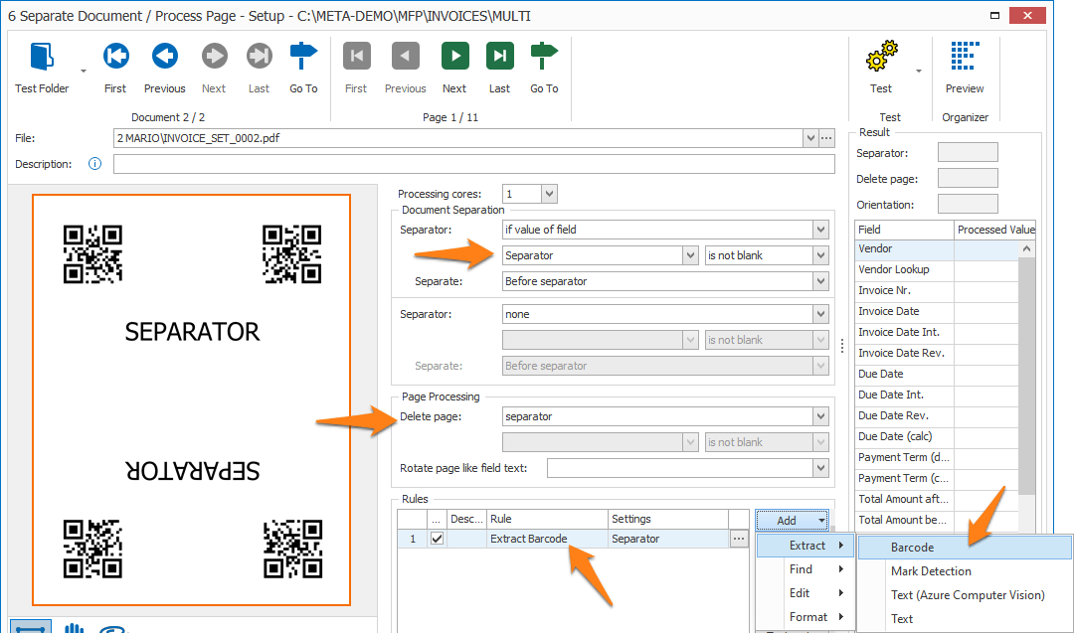Open the page Go To signpost
The height and width of the screenshot is (633, 1074).
pyautogui.click(x=544, y=56)
